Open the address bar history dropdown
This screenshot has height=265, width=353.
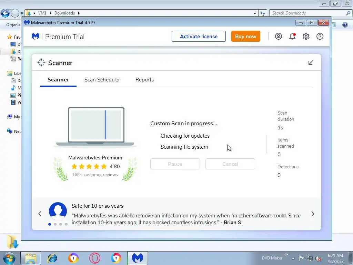click(x=255, y=13)
